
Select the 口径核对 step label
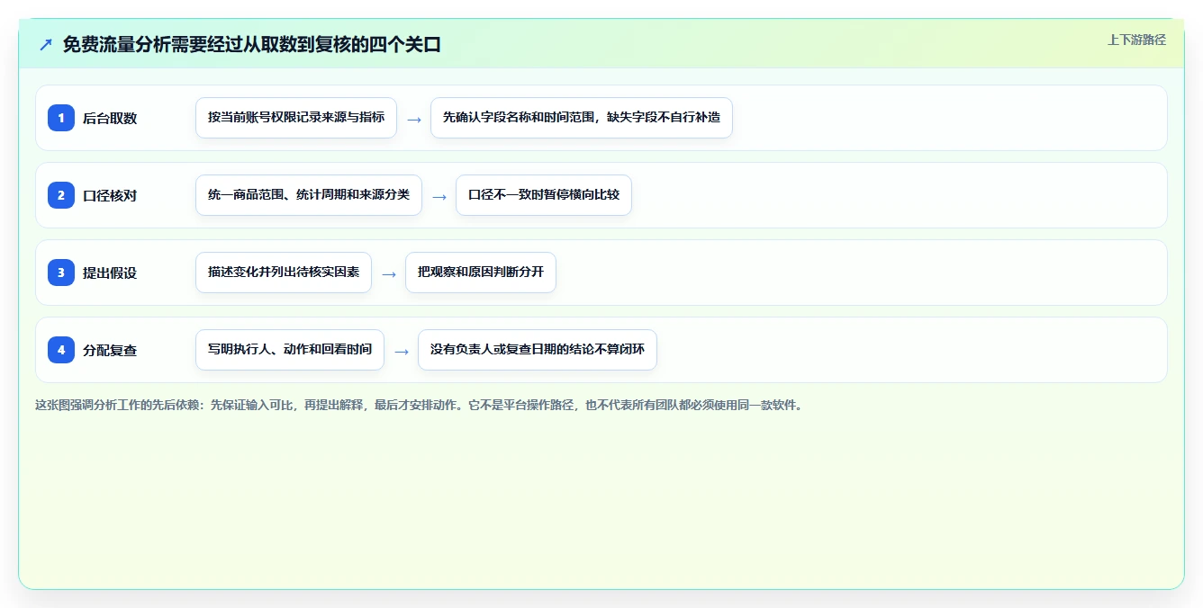tap(110, 195)
